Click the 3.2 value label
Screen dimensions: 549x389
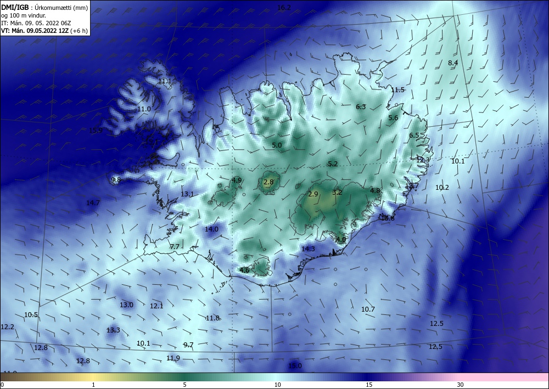coord(337,192)
